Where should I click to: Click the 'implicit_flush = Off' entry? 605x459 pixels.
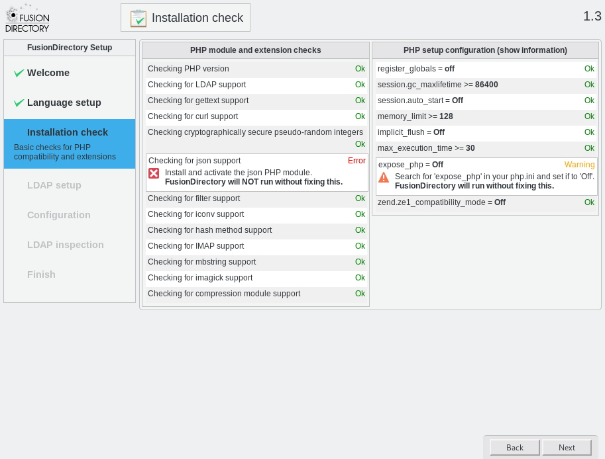coord(486,132)
